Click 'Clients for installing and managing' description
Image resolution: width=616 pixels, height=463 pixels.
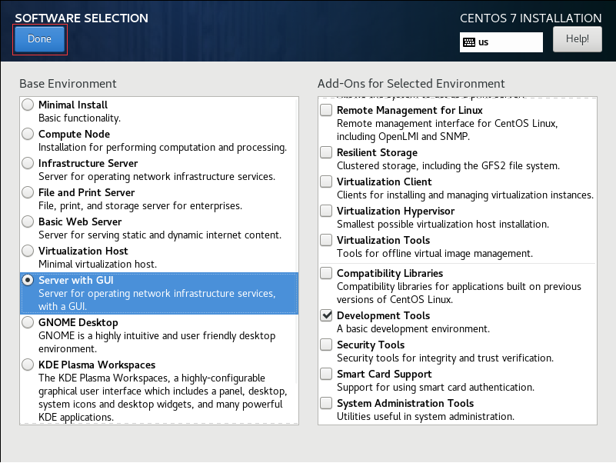[x=465, y=195]
